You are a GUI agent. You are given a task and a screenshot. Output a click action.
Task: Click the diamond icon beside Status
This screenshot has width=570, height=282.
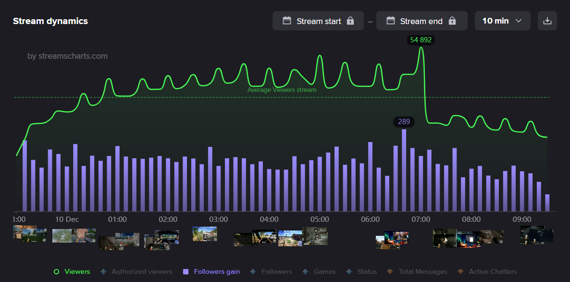pos(349,271)
